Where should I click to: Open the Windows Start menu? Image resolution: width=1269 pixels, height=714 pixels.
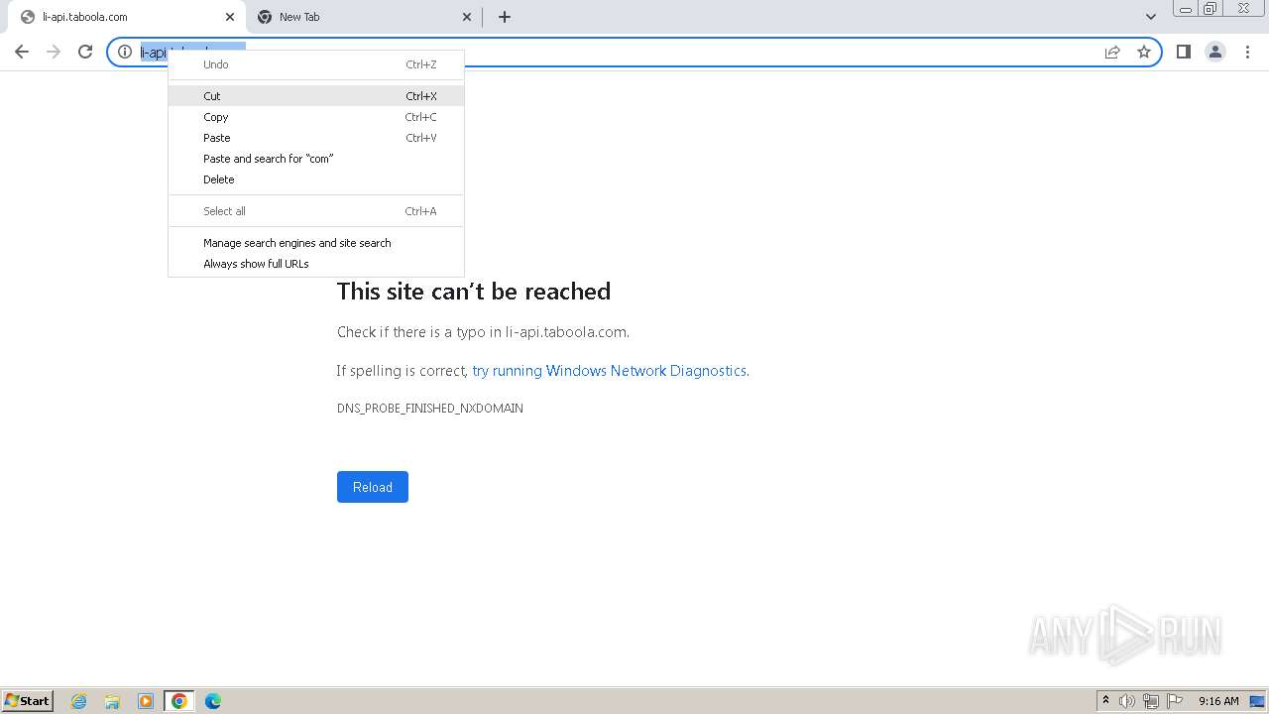[28, 700]
